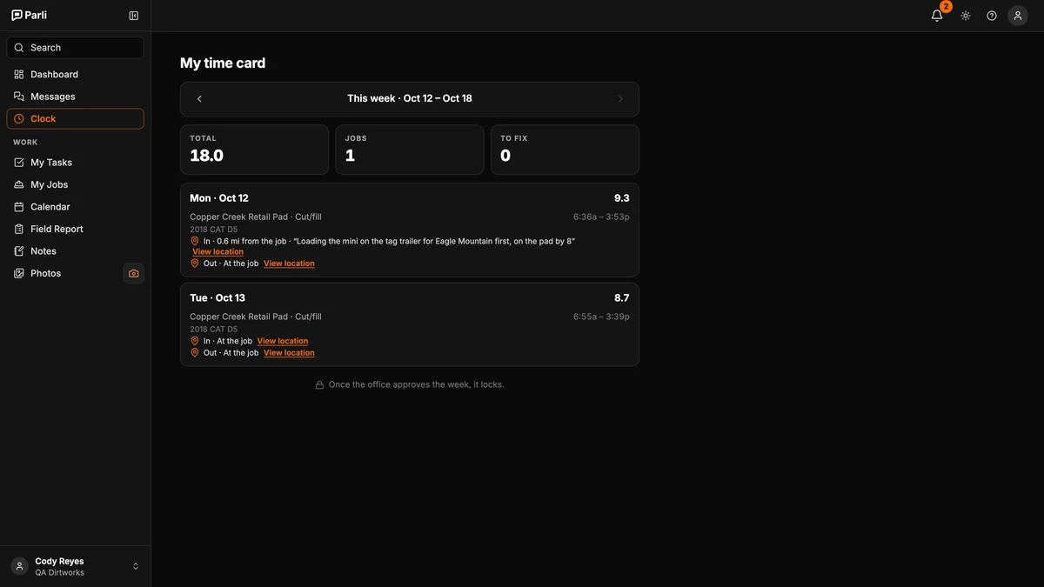The image size is (1044, 587).
Task: Click the office approves week lock note
Action: [417, 384]
